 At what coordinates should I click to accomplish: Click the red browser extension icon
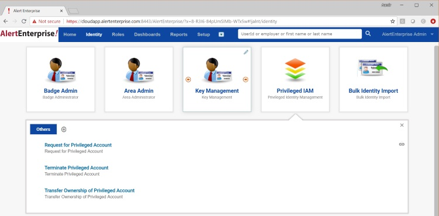433,21
